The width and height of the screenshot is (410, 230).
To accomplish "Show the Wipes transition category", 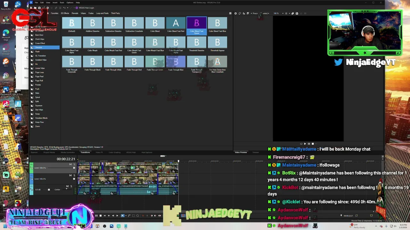I will coord(83,13).
